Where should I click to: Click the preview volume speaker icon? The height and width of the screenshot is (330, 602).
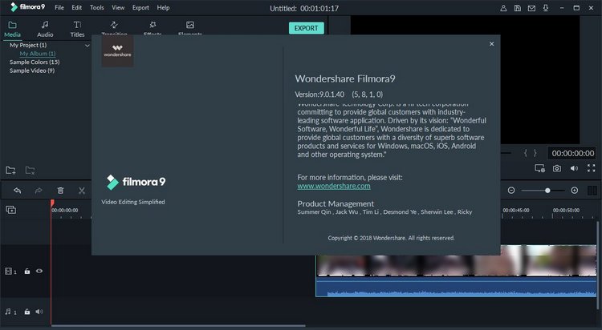coord(574,168)
